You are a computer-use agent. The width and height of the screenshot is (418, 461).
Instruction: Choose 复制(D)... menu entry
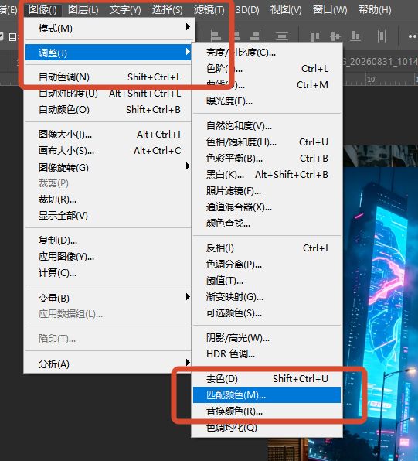tap(108, 241)
